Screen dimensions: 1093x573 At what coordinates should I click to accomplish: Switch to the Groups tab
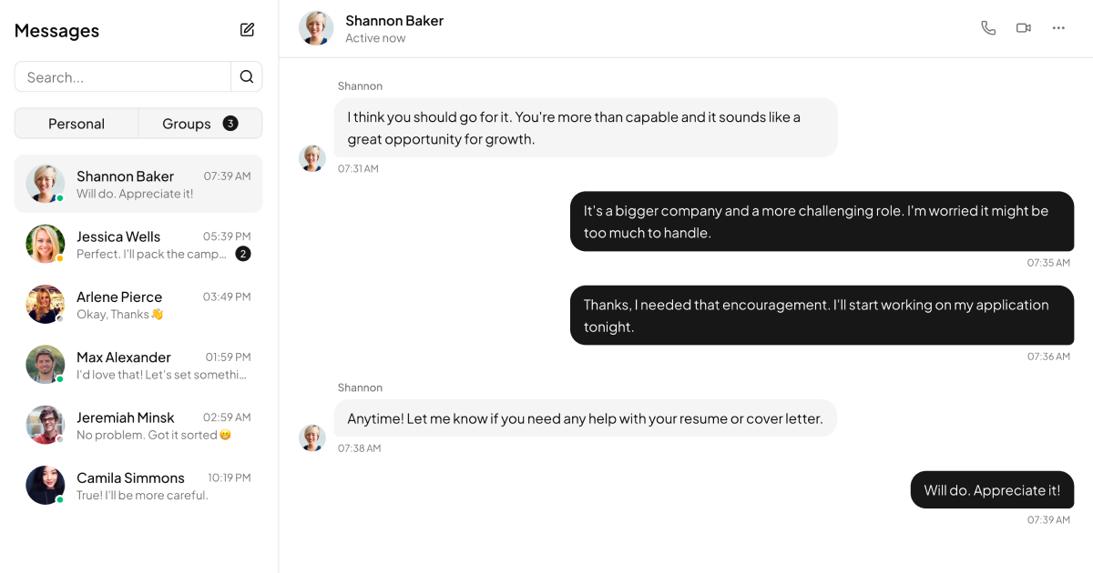(186, 123)
